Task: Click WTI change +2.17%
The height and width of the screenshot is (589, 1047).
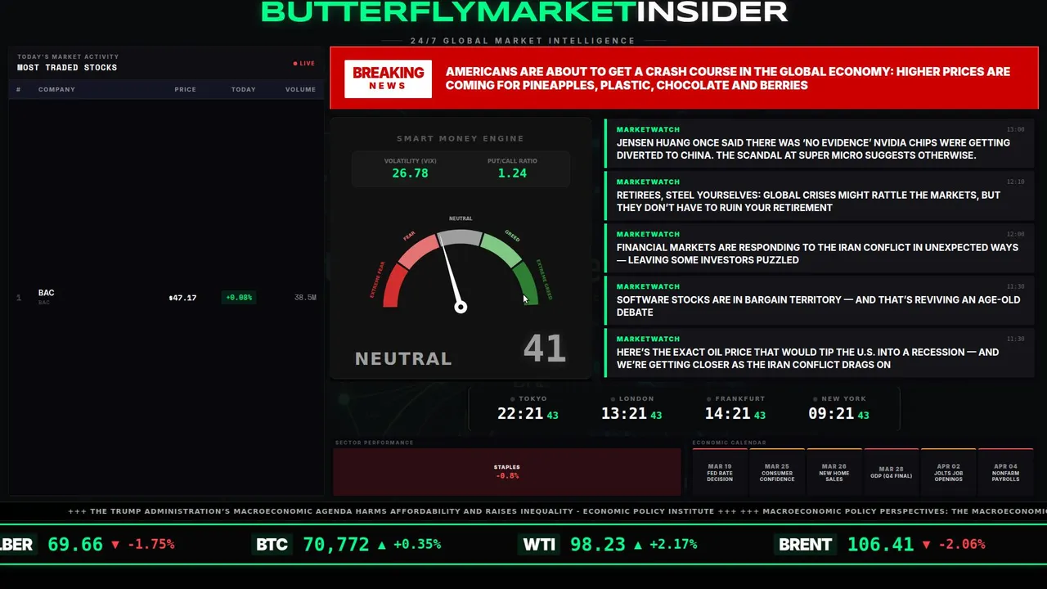Action: (x=673, y=544)
